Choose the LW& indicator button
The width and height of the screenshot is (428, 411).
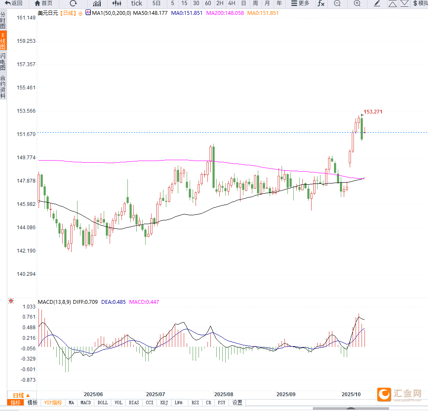tap(179, 403)
